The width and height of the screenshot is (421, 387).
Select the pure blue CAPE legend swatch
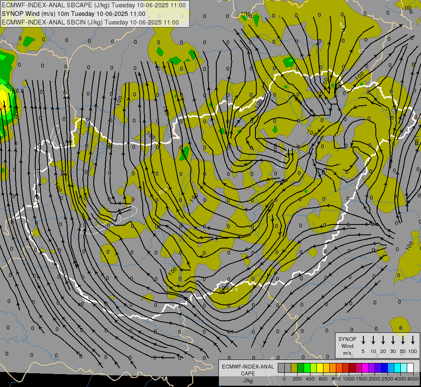pos(384,368)
